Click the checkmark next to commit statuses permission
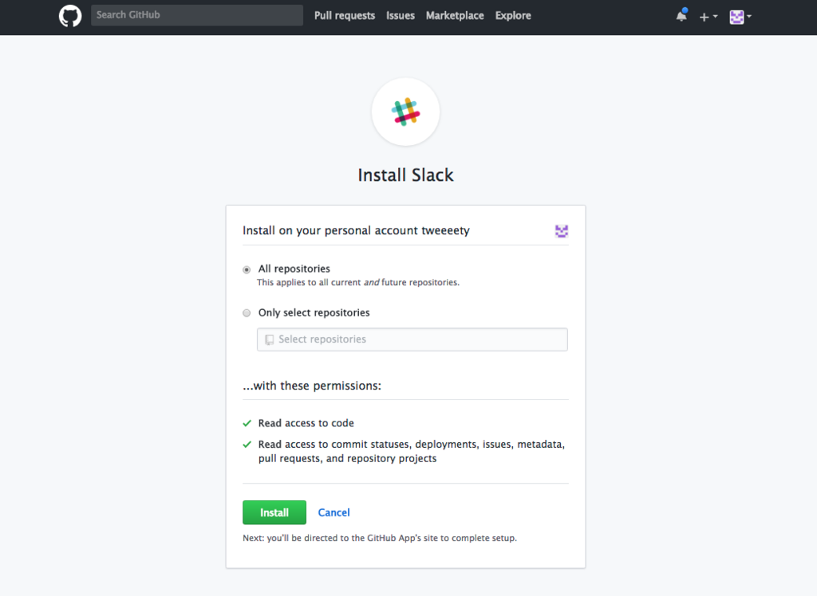This screenshot has width=817, height=596. tap(247, 445)
